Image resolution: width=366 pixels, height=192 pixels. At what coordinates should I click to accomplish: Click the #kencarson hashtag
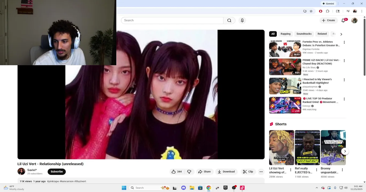point(66,181)
